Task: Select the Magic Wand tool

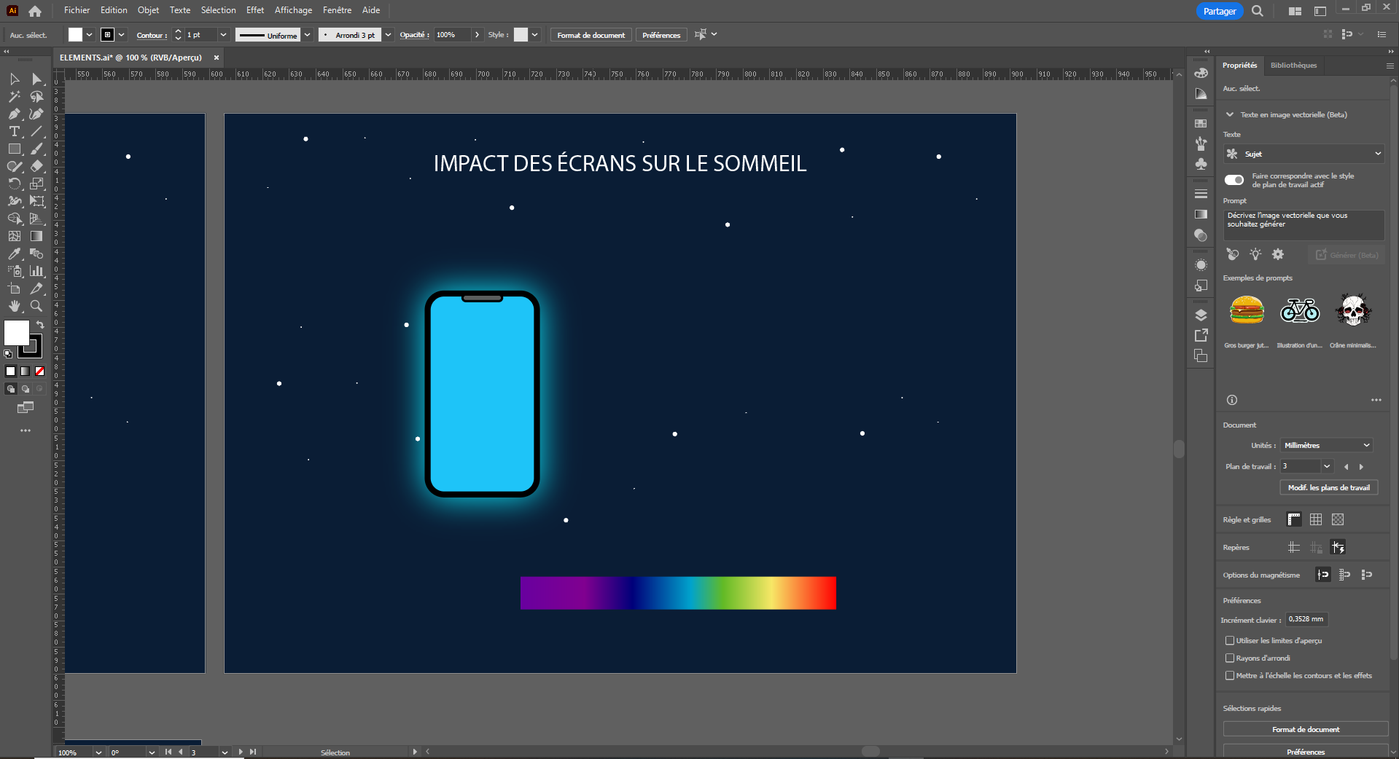Action: 15,96
